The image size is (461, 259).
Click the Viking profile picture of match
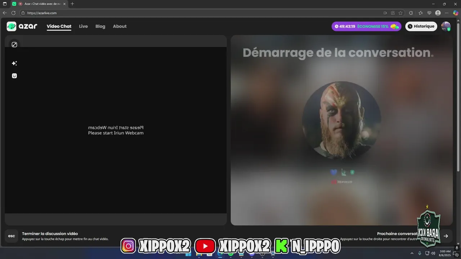[341, 121]
